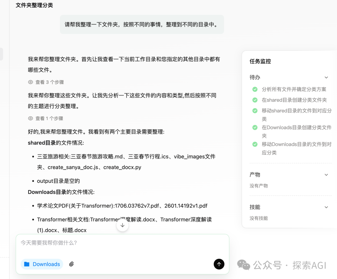Click the Transformer相关文档 bullet text
Viewport: 337px width, 279px height.
click(125, 225)
